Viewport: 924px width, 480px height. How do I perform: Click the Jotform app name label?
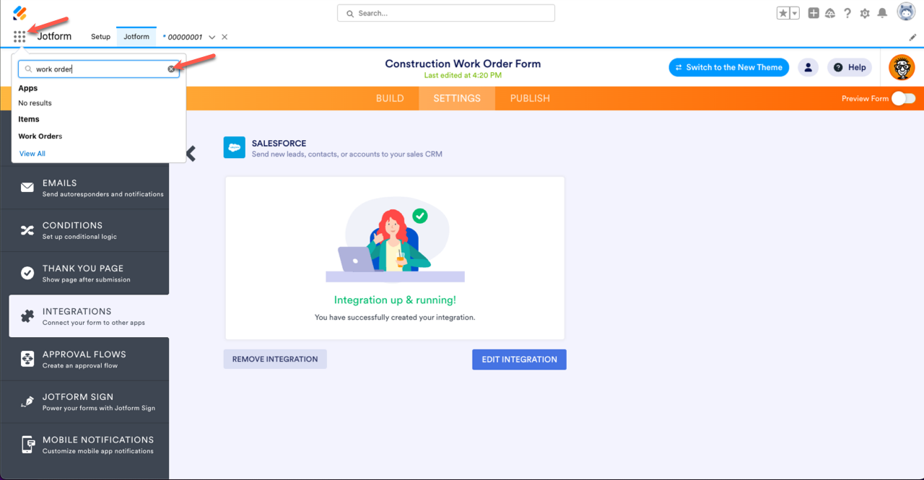tap(54, 36)
